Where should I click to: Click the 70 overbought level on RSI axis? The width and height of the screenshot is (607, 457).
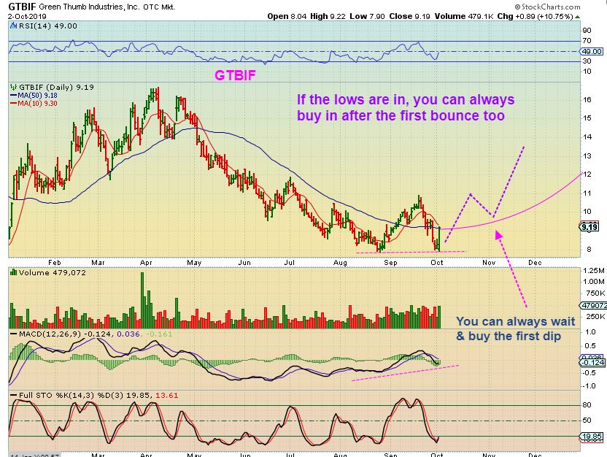click(x=587, y=41)
